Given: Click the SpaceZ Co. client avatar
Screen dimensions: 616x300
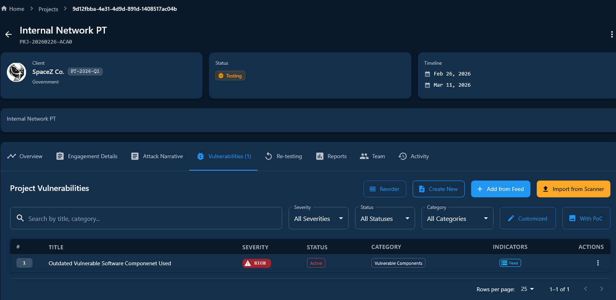Looking at the screenshot, I should click(x=16, y=72).
